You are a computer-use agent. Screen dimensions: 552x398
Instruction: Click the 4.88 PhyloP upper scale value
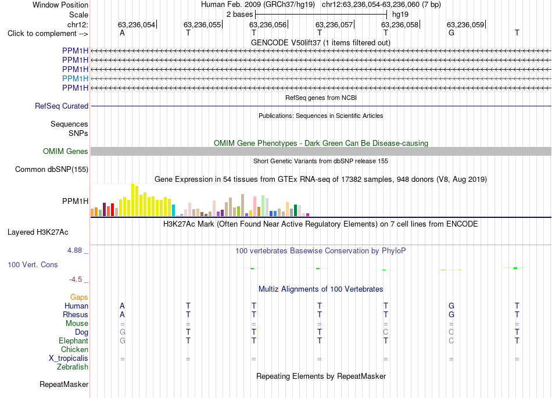(74, 250)
